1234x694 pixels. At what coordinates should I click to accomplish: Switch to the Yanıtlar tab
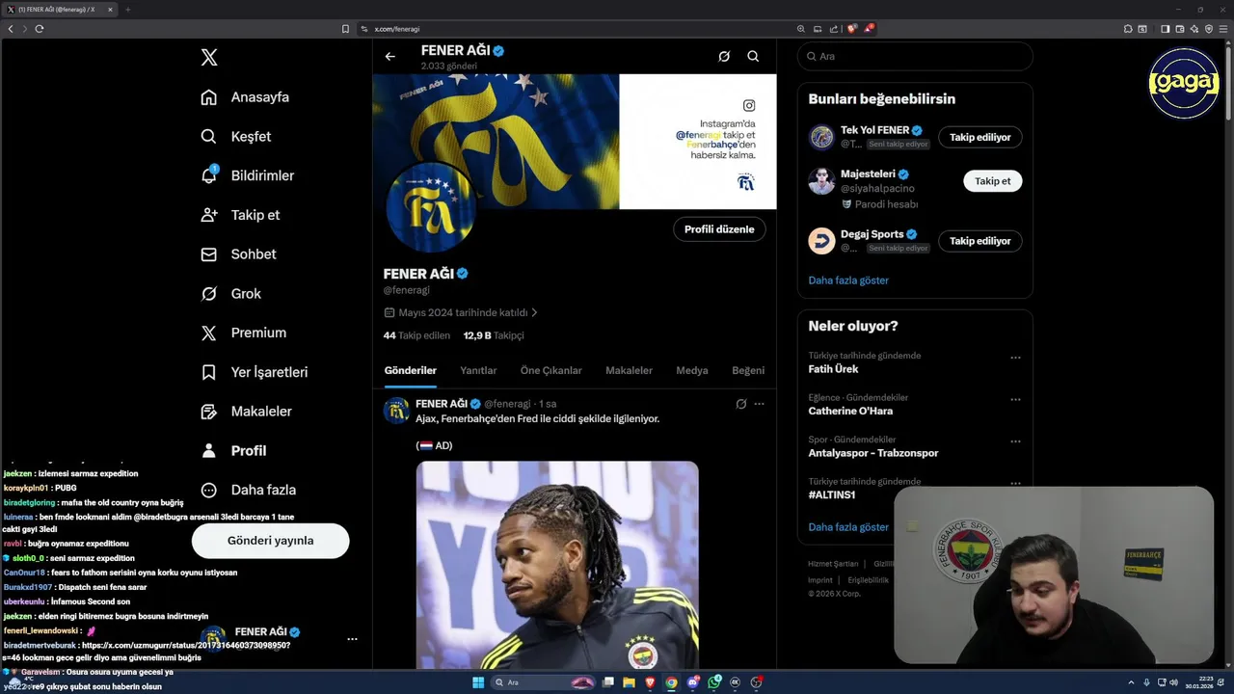coord(478,370)
